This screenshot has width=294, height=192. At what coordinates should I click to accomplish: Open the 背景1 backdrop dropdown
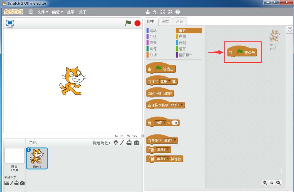[177, 105]
